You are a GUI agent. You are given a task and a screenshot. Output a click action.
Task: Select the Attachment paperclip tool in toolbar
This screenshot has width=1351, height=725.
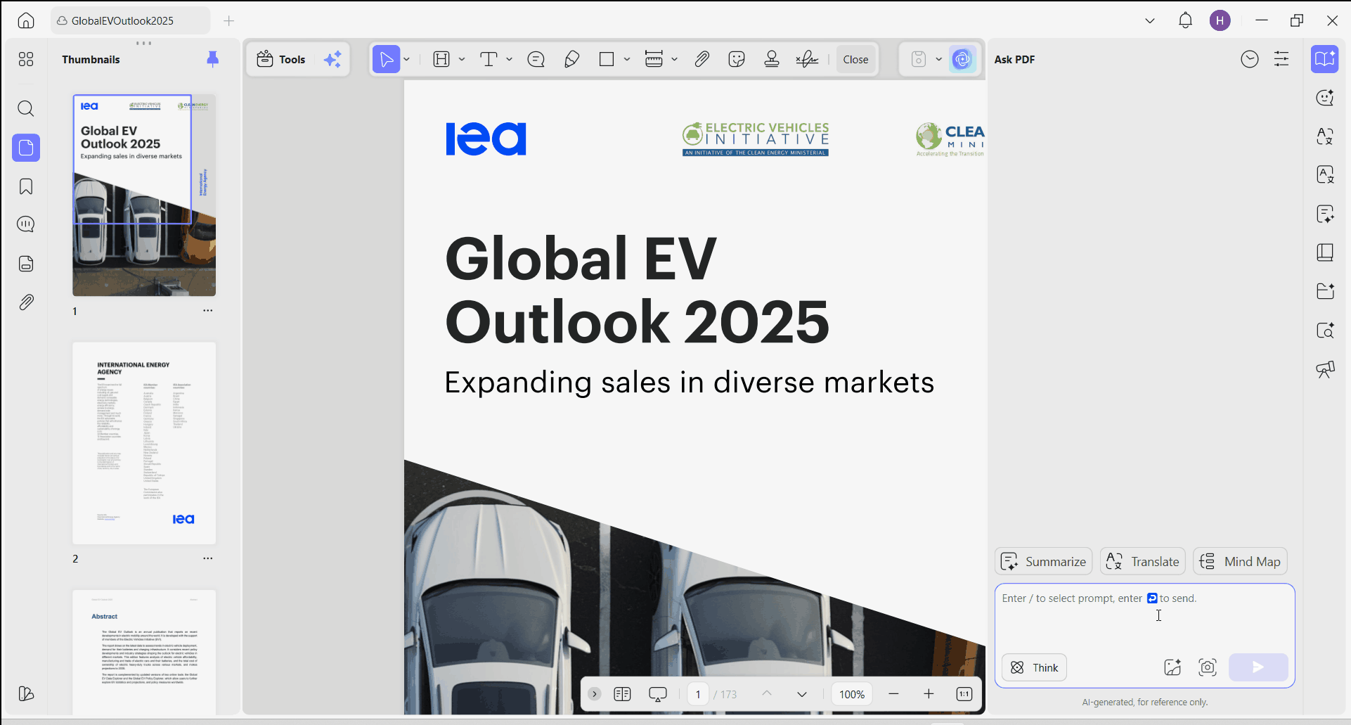pyautogui.click(x=702, y=59)
